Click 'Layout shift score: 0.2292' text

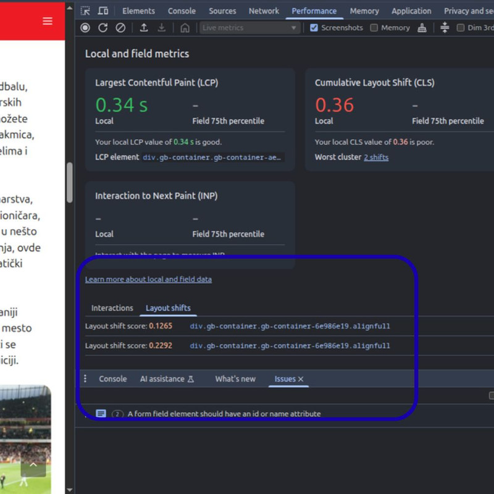tap(128, 346)
